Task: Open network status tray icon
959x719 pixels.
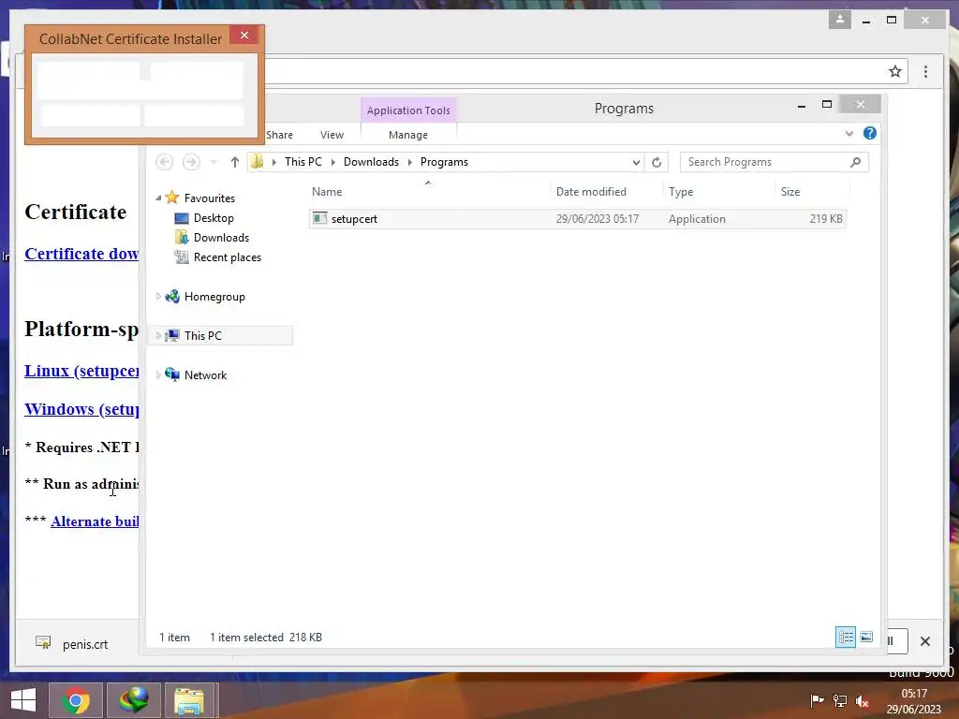Action: pos(840,700)
